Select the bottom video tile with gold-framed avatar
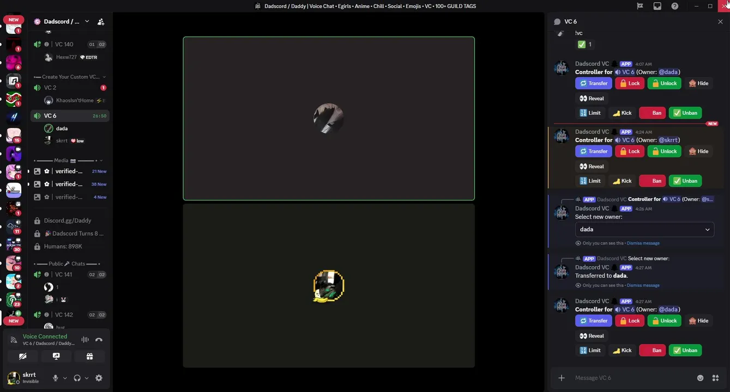Viewport: 730px width, 392px height. click(329, 286)
